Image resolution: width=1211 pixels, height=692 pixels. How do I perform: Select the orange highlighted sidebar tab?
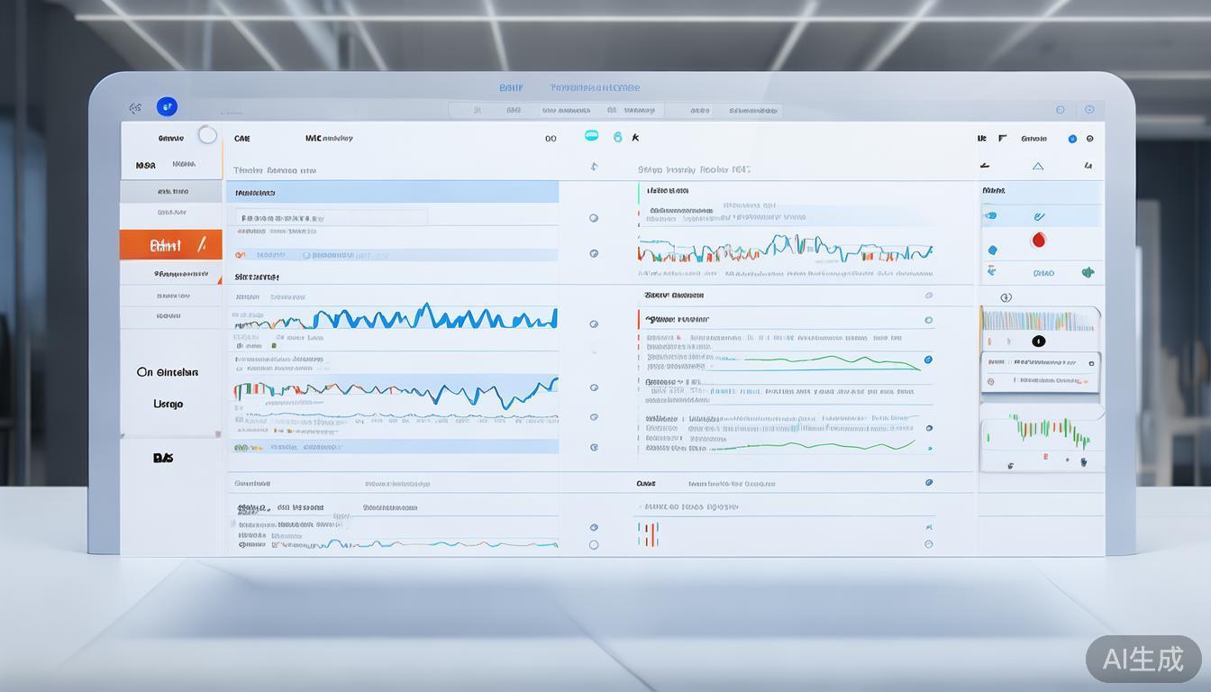pos(170,244)
